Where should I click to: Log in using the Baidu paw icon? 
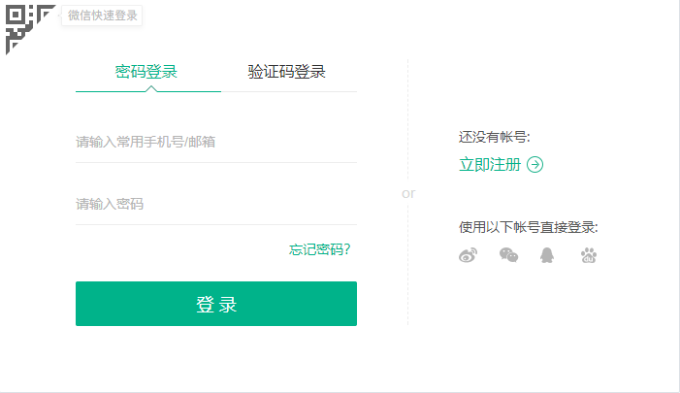[589, 255]
